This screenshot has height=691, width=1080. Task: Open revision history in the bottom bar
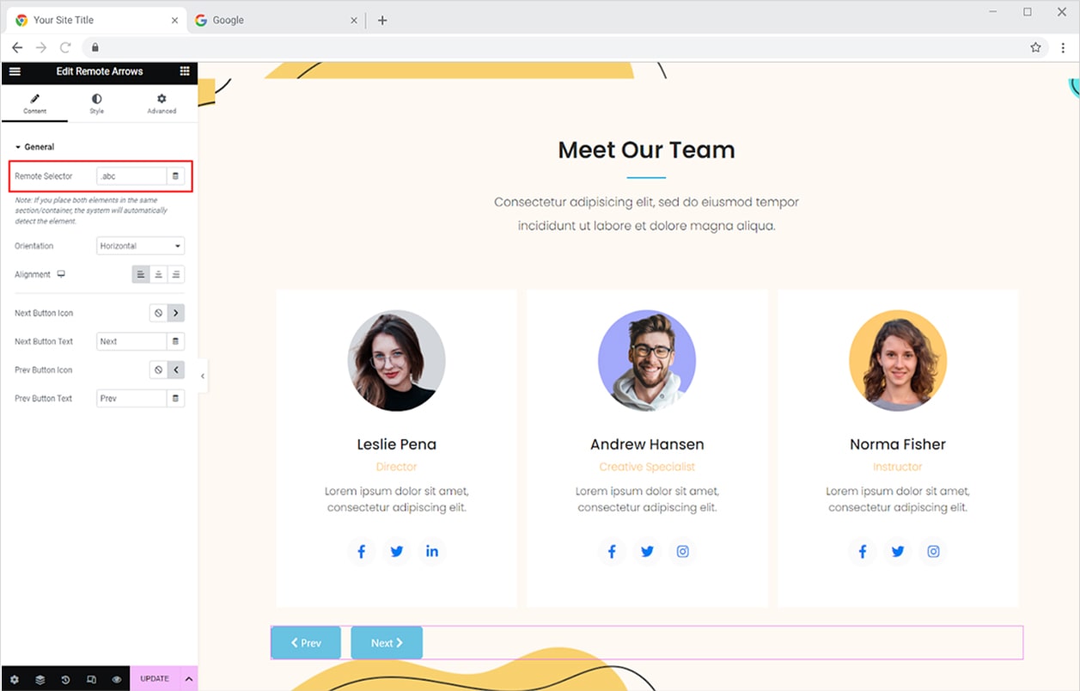click(x=65, y=679)
